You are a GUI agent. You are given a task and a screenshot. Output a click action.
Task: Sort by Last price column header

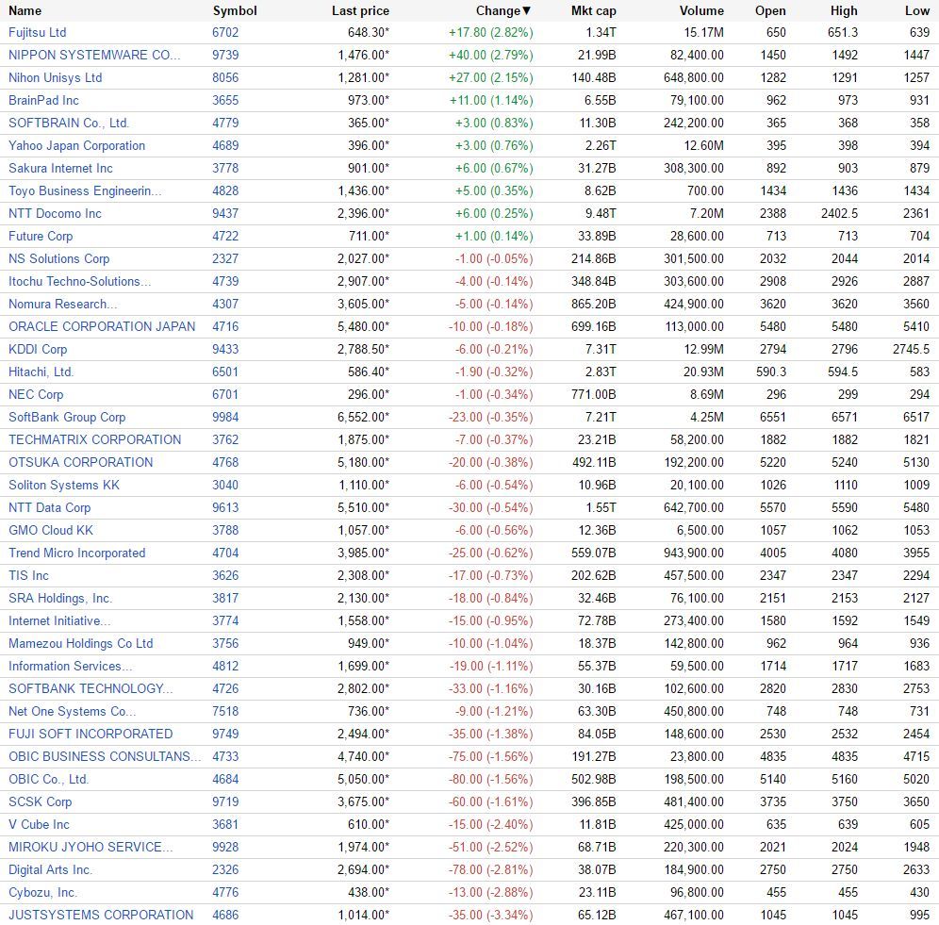(x=360, y=10)
